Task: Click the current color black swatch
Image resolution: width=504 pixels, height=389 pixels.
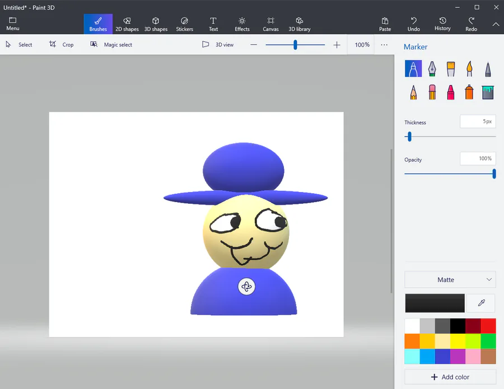Action: click(435, 303)
